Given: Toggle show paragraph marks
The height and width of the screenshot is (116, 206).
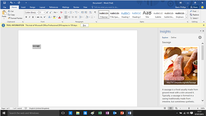Looking at the screenshot, I should tap(95, 12).
